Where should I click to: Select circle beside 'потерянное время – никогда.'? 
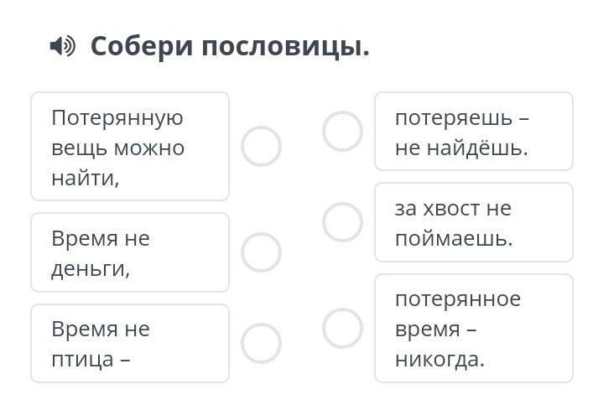(x=343, y=328)
